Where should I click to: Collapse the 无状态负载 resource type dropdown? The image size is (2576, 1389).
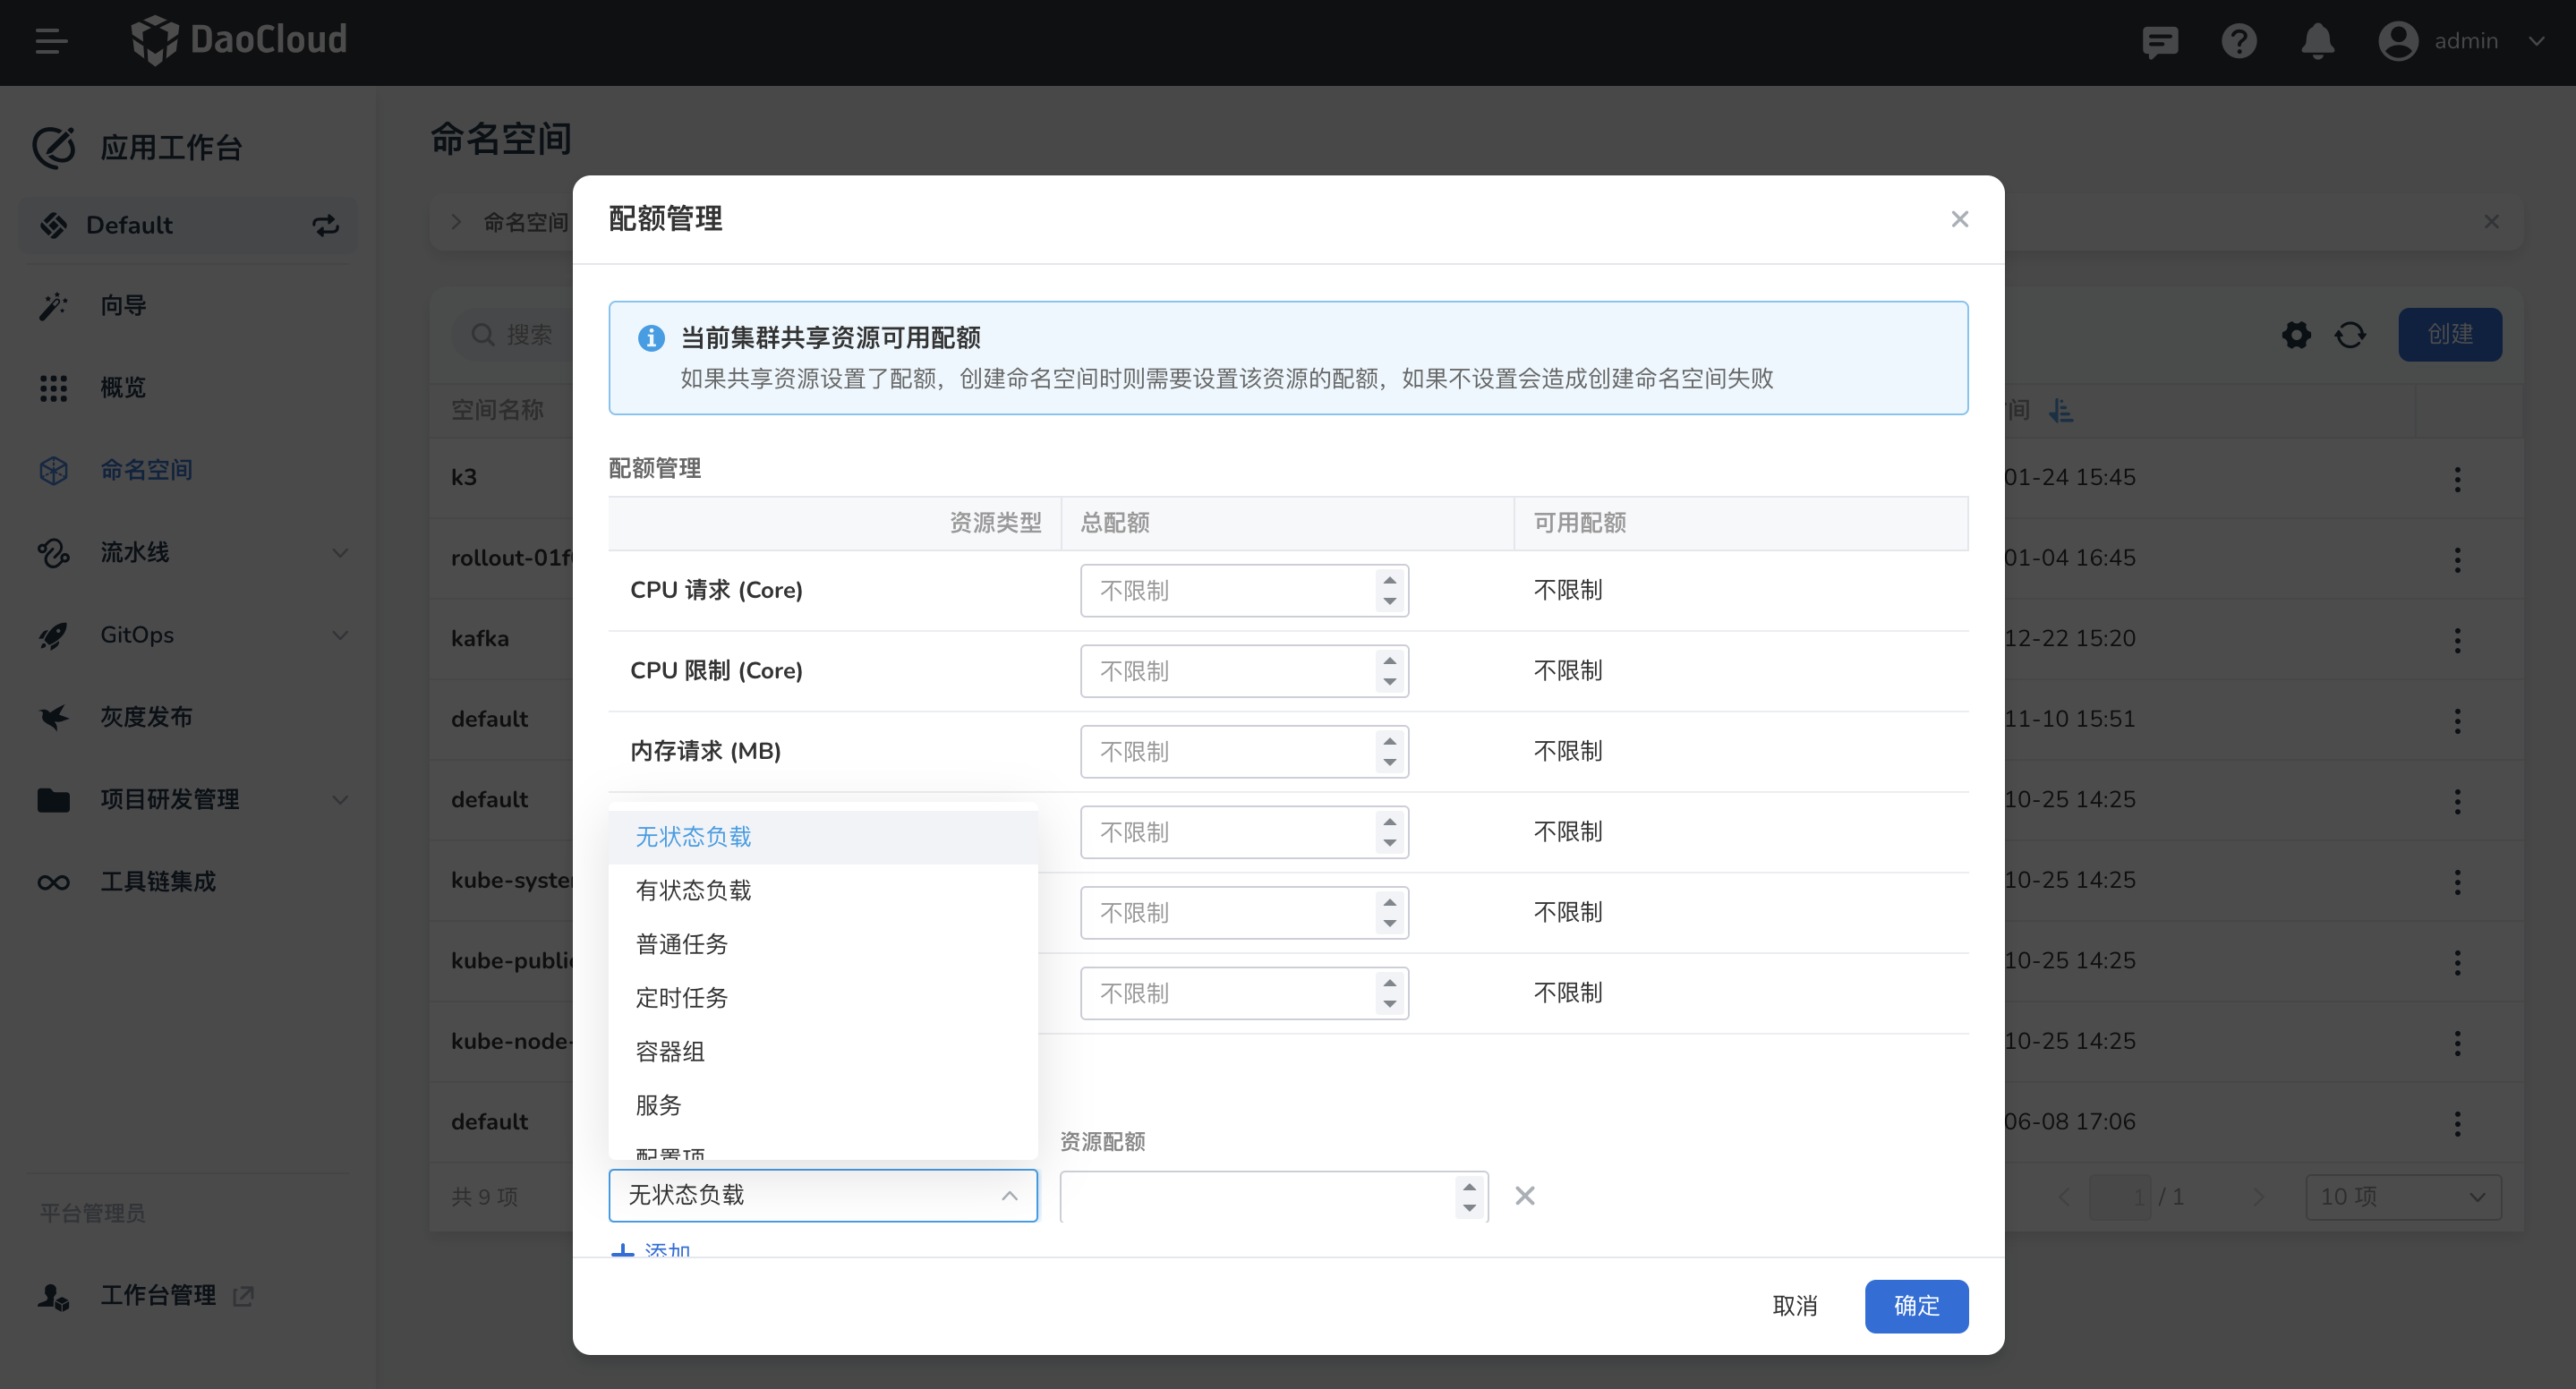pyautogui.click(x=1009, y=1195)
